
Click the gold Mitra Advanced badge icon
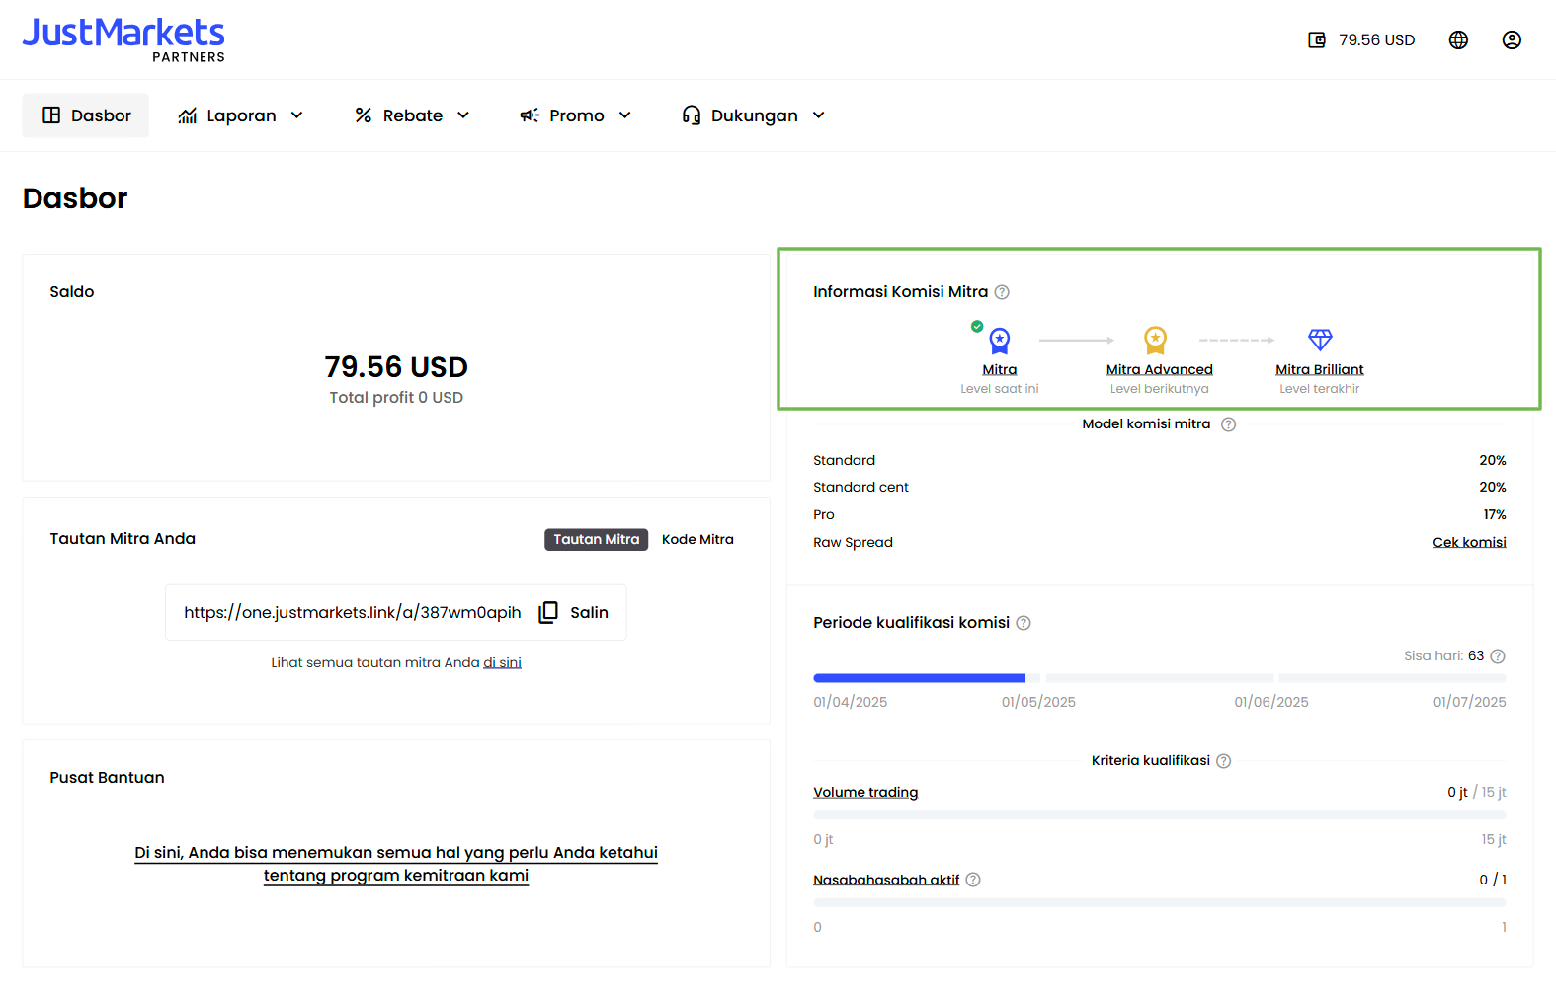[1156, 341]
